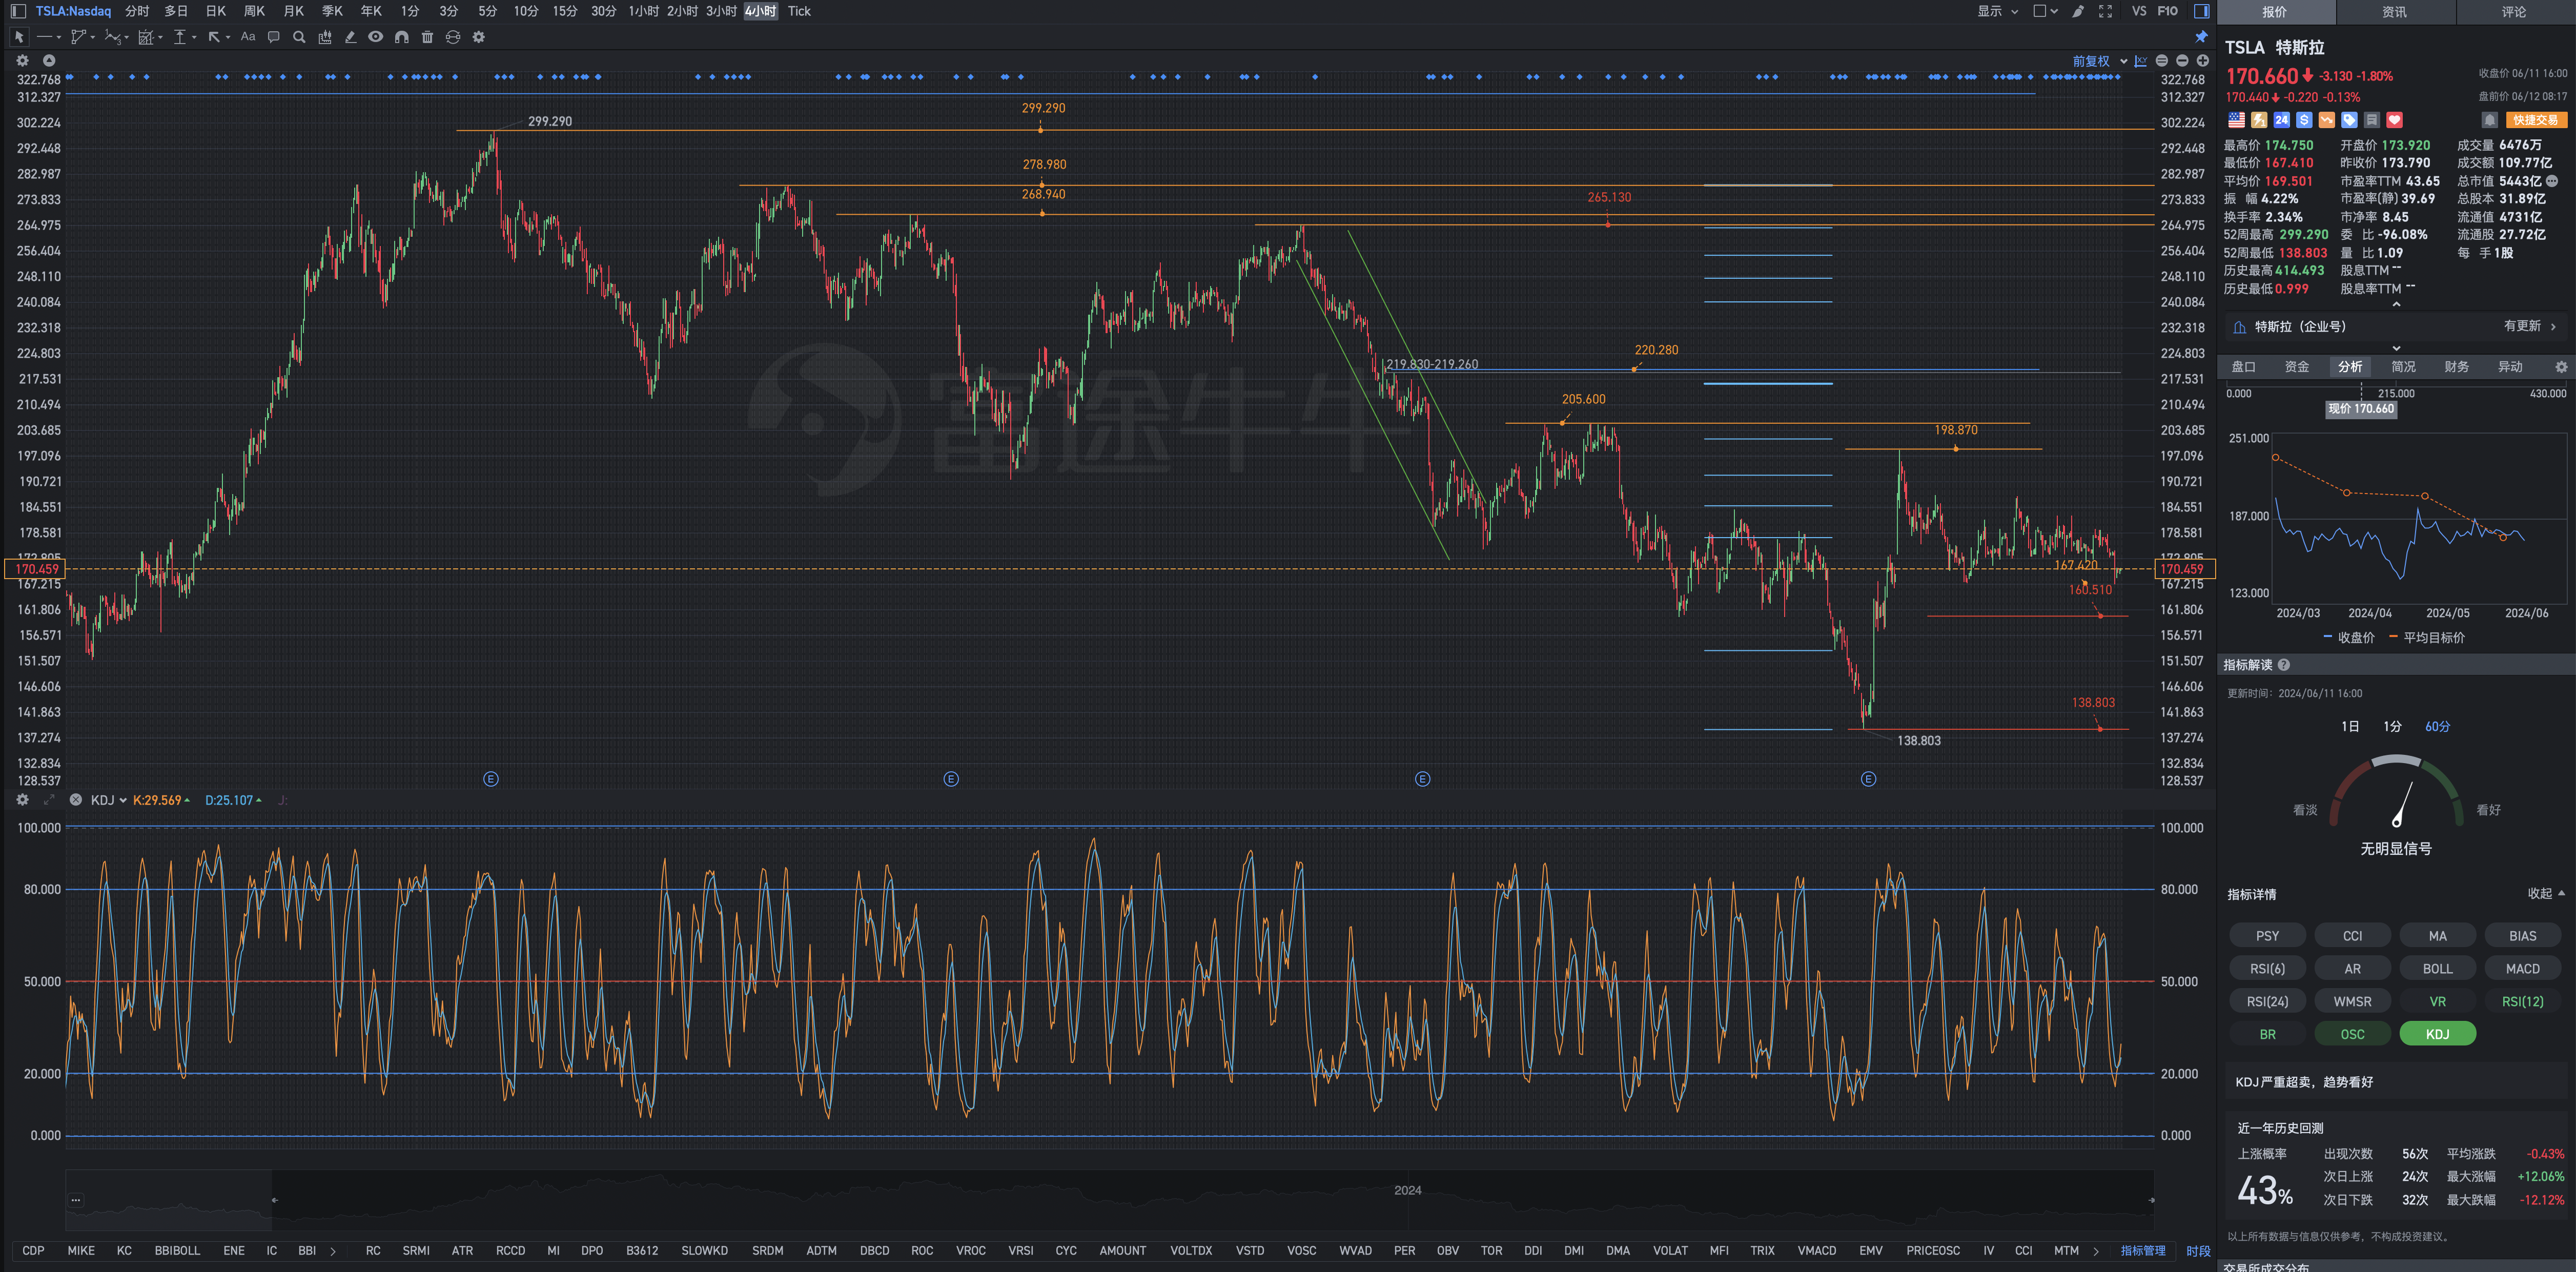Select the arrow cursor tool
Image resolution: width=2576 pixels, height=1272 pixels.
[19, 37]
